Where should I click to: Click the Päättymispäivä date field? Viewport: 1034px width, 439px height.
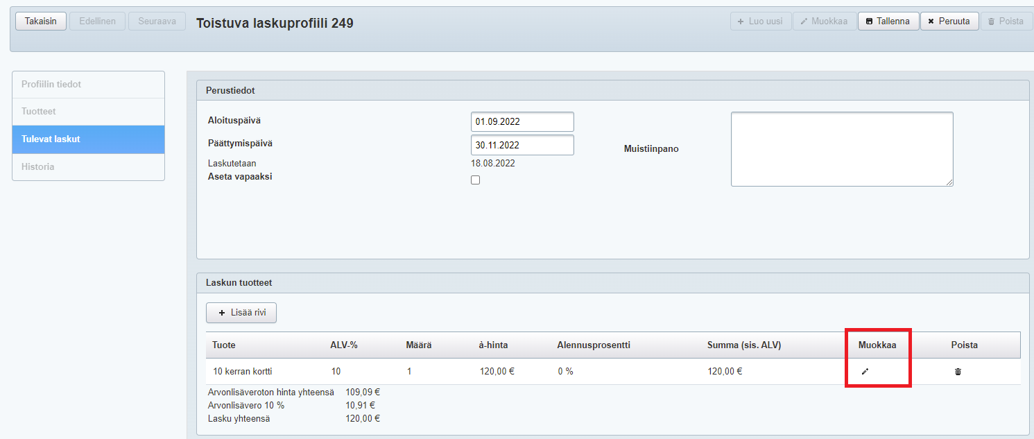pyautogui.click(x=522, y=145)
